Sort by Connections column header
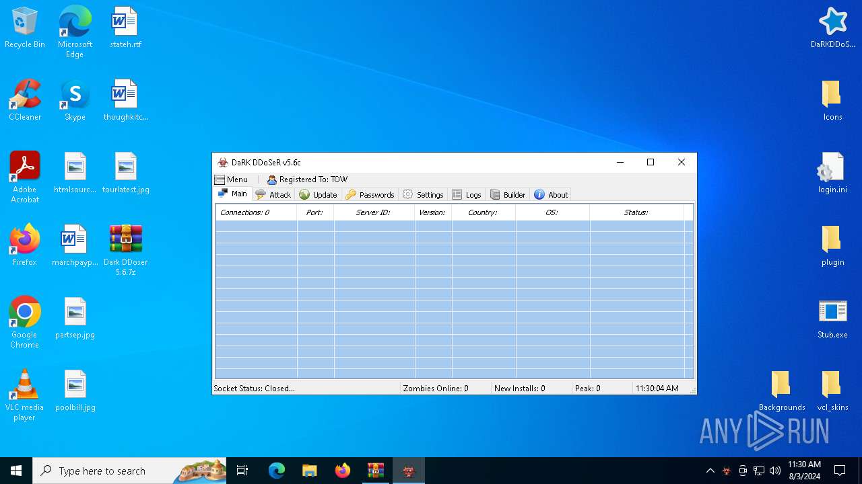 click(256, 212)
